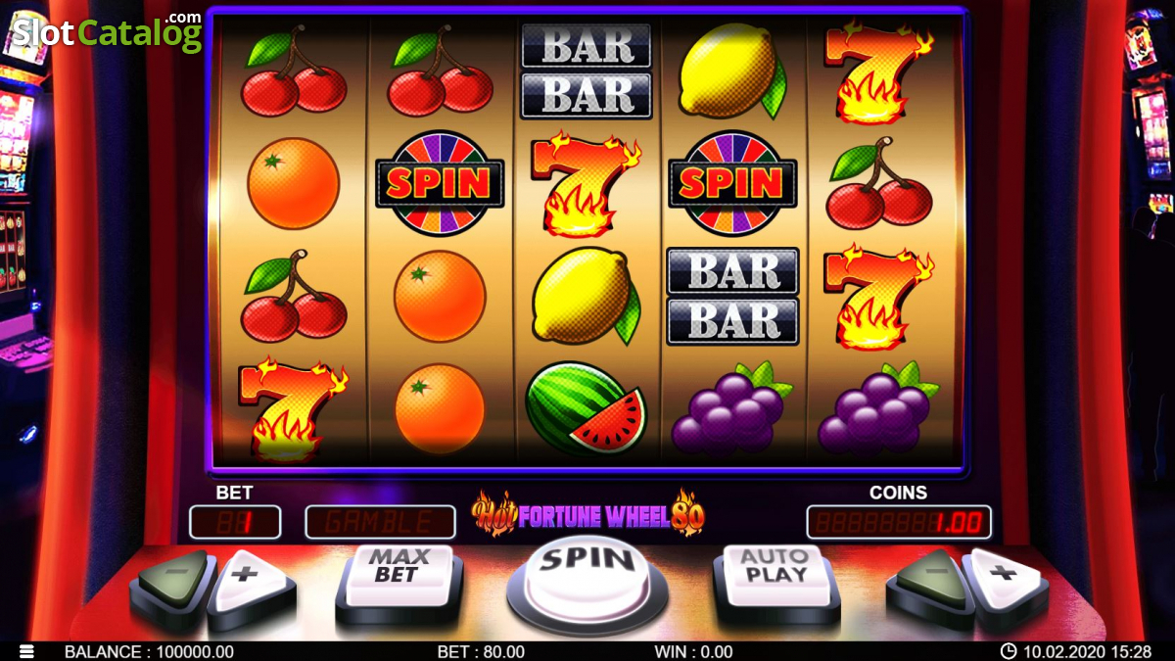Click the orange symbol on the first reel
1175x661 pixels.
293,183
